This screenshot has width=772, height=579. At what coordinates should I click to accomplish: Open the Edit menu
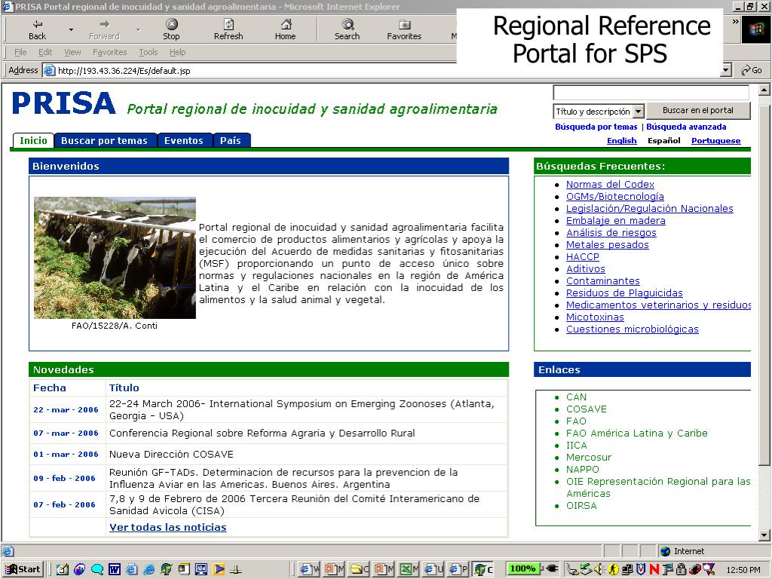pos(45,52)
